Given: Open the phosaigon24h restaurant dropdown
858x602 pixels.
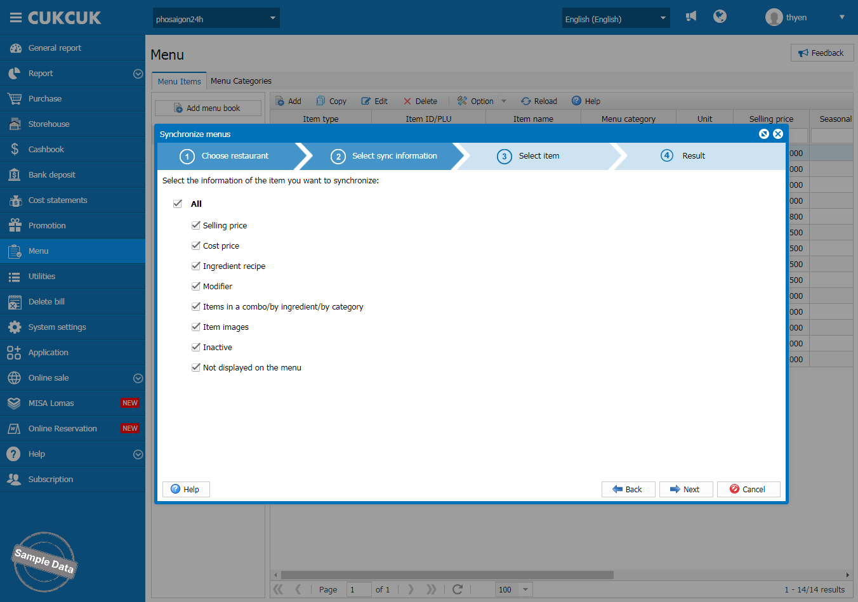Looking at the screenshot, I should (x=216, y=18).
